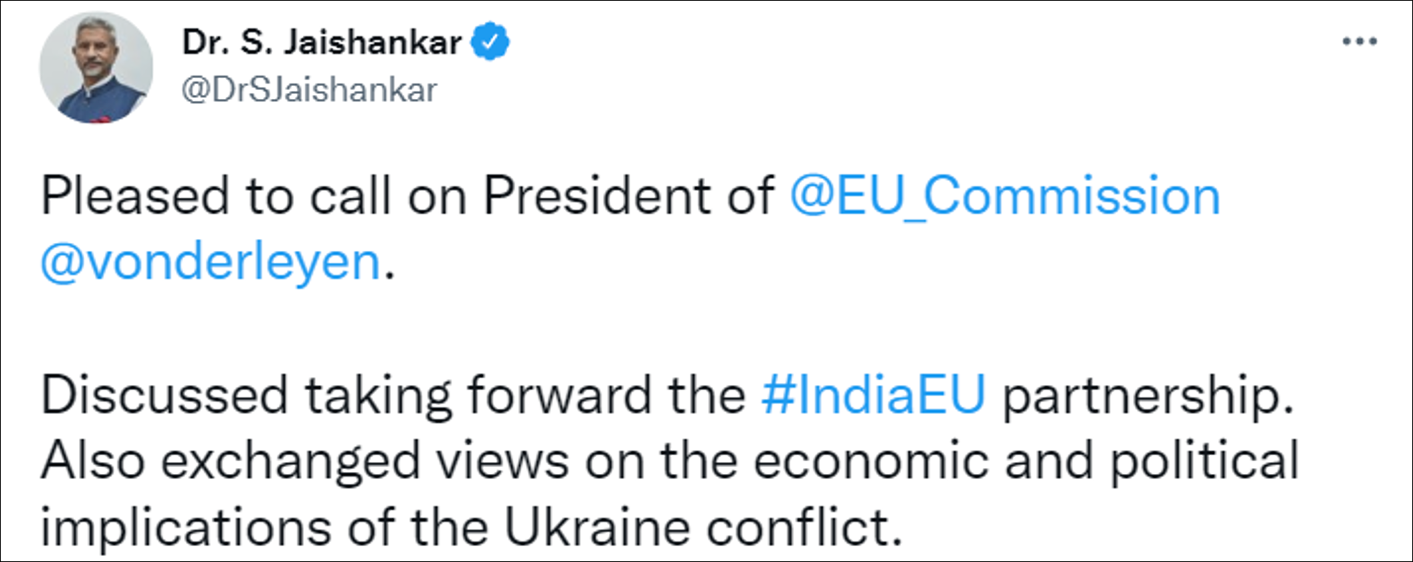Click the word "forward" in the tweet

coord(559,394)
